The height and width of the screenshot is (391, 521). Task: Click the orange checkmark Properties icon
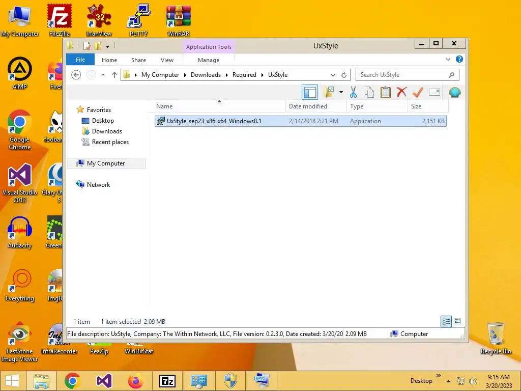click(418, 92)
